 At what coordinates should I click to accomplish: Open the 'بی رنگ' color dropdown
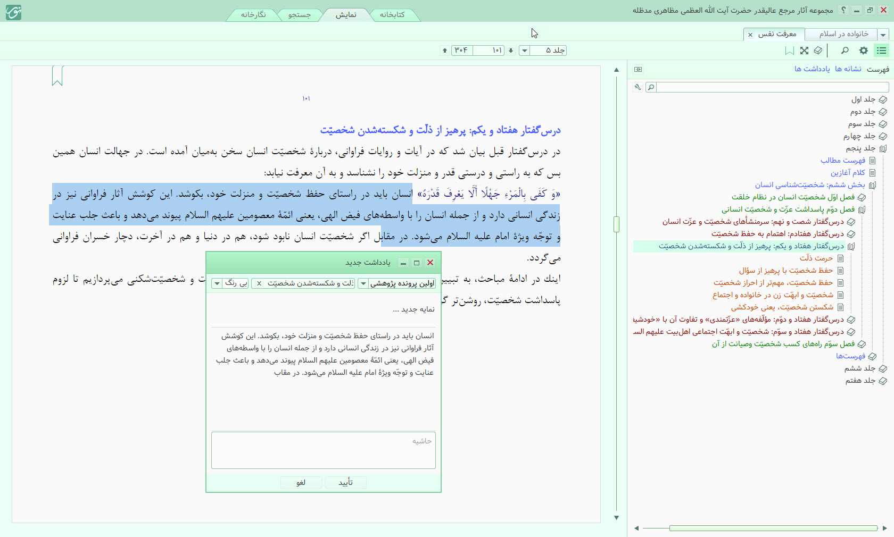coord(217,283)
